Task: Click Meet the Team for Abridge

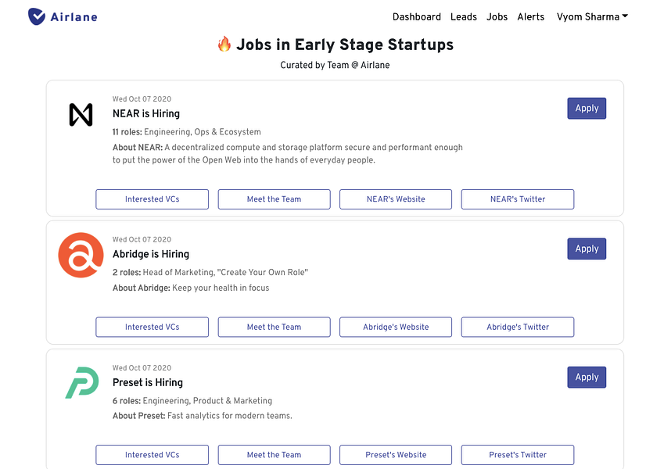Action: [x=274, y=327]
